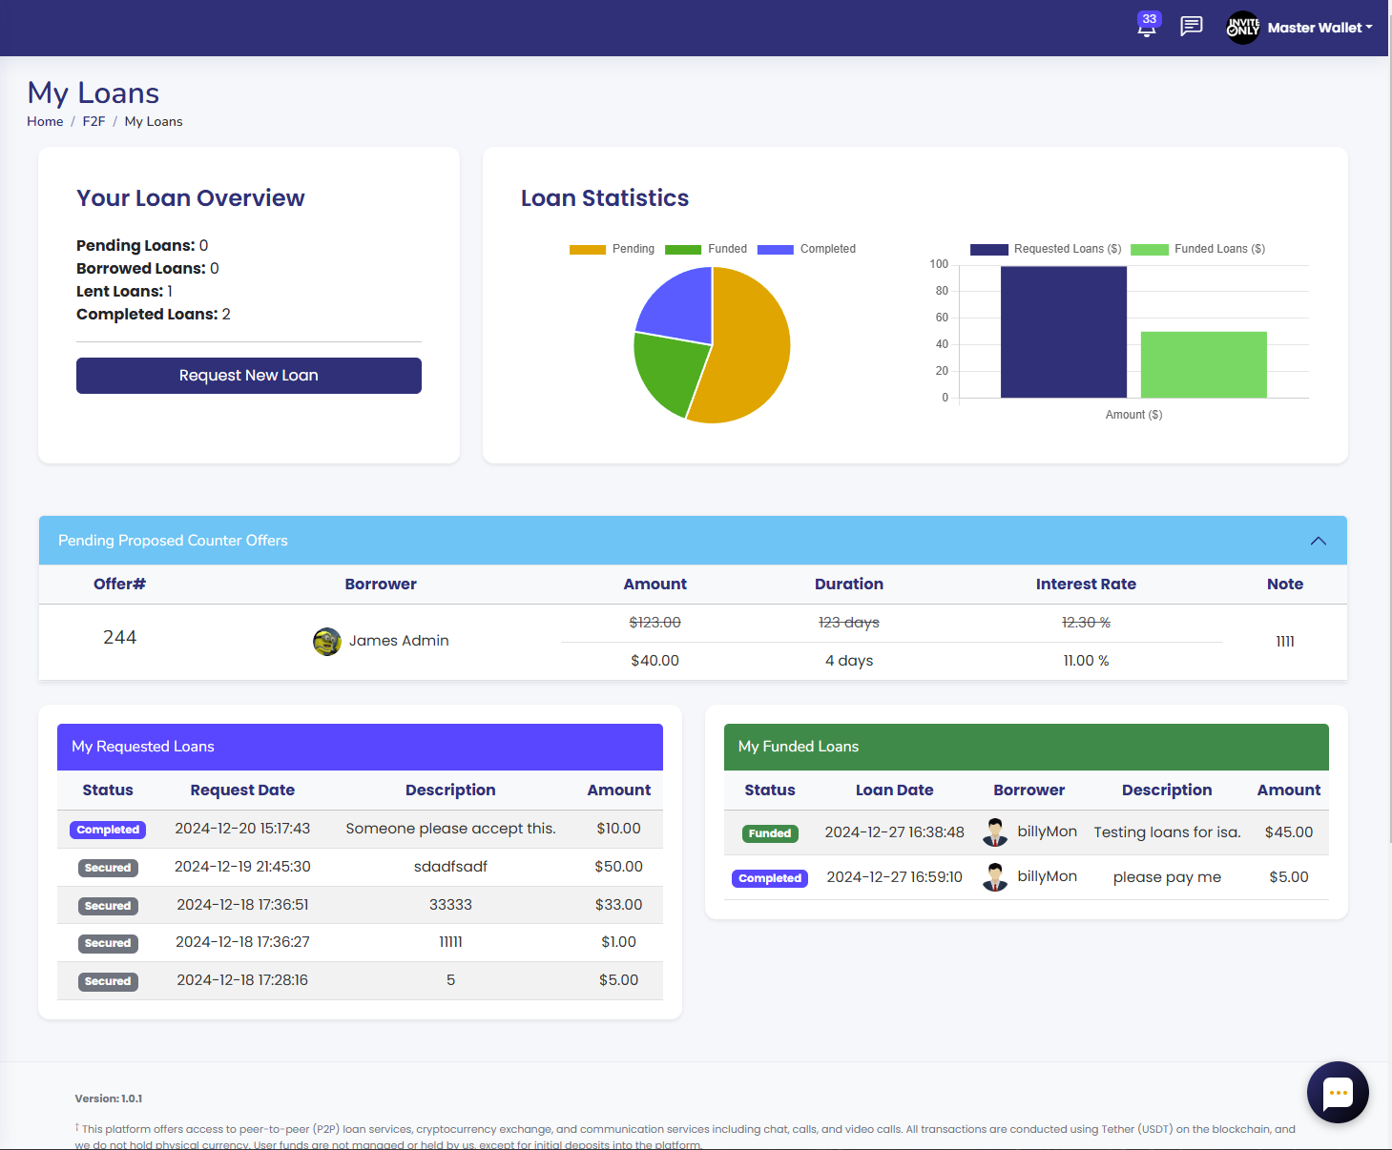Screen dimensions: 1392x1150
Task: Toggle the Funded legend in pie chart
Action: click(x=706, y=249)
